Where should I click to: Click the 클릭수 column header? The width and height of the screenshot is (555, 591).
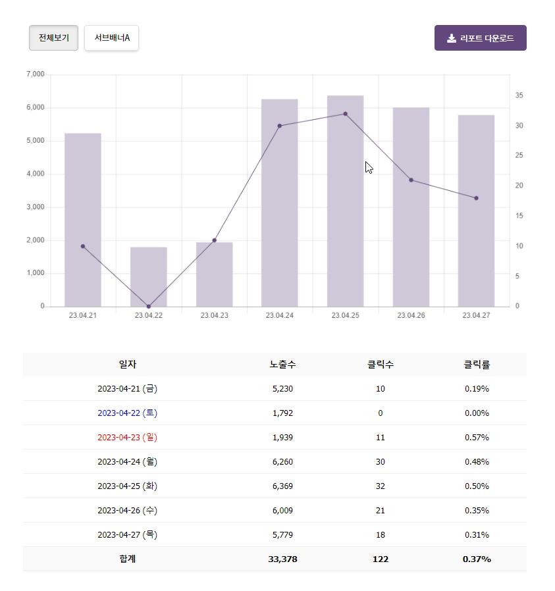(381, 365)
